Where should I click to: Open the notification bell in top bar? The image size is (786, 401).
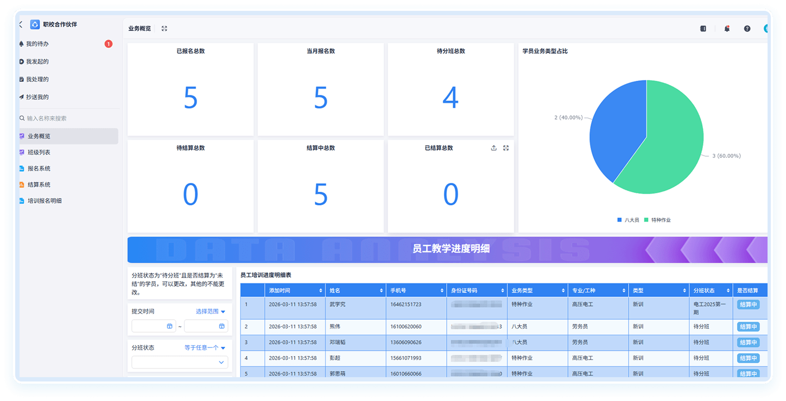click(726, 29)
